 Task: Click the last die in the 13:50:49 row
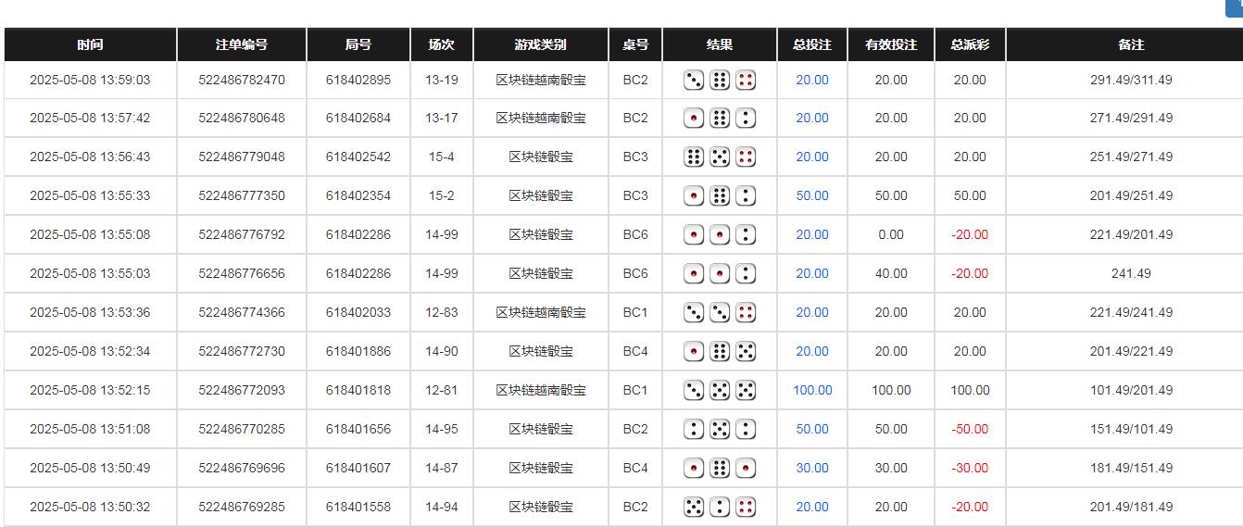[x=746, y=469]
